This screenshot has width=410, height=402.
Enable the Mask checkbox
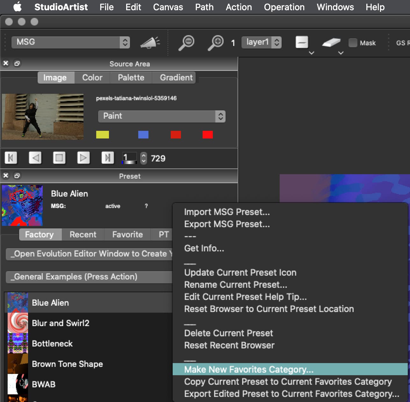(353, 43)
